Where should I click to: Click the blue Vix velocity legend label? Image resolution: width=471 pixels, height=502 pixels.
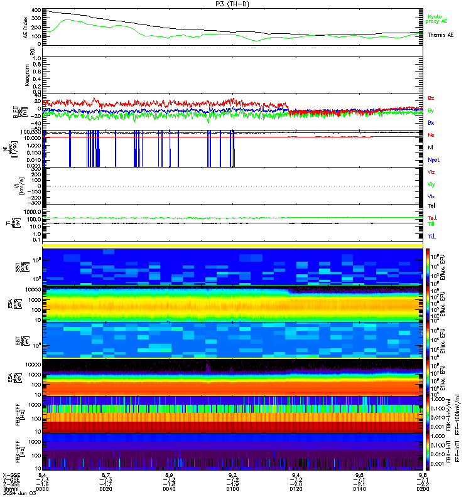point(431,196)
